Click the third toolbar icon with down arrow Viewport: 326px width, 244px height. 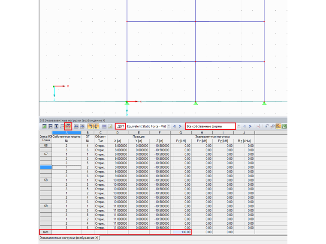pos(56,126)
